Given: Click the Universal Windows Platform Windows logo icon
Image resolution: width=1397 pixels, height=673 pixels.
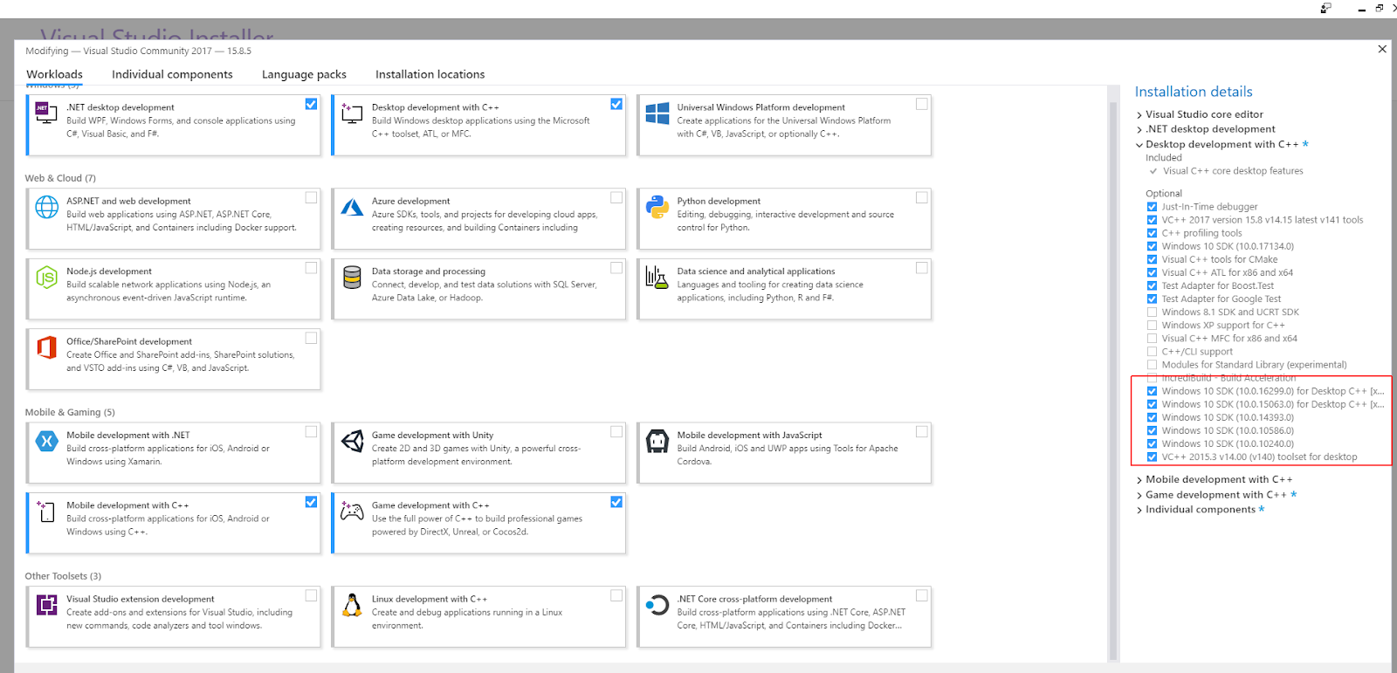Looking at the screenshot, I should tap(657, 113).
